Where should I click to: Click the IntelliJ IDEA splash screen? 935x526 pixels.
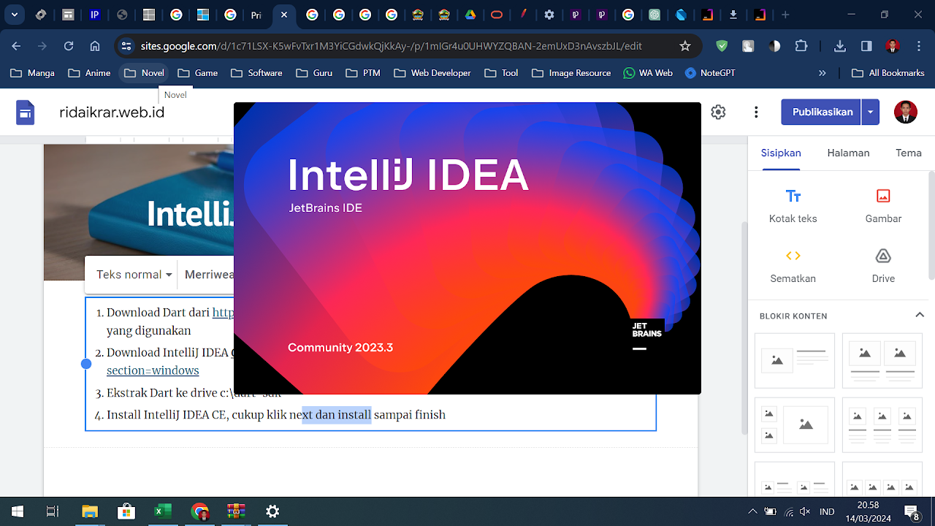pos(467,248)
